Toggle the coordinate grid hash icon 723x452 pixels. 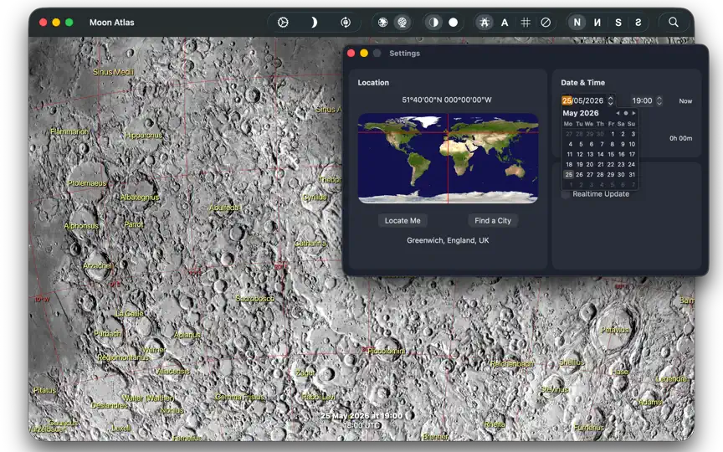(526, 22)
